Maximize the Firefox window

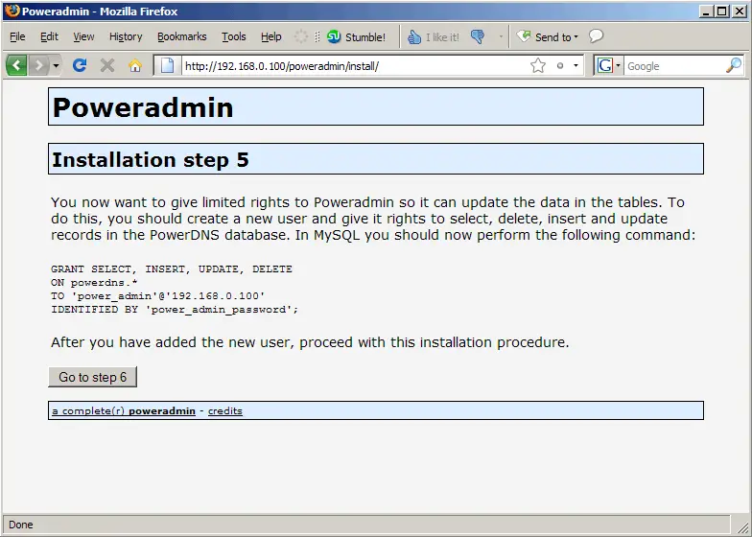(x=721, y=12)
